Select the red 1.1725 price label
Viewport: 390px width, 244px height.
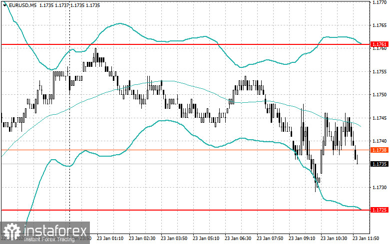point(380,210)
